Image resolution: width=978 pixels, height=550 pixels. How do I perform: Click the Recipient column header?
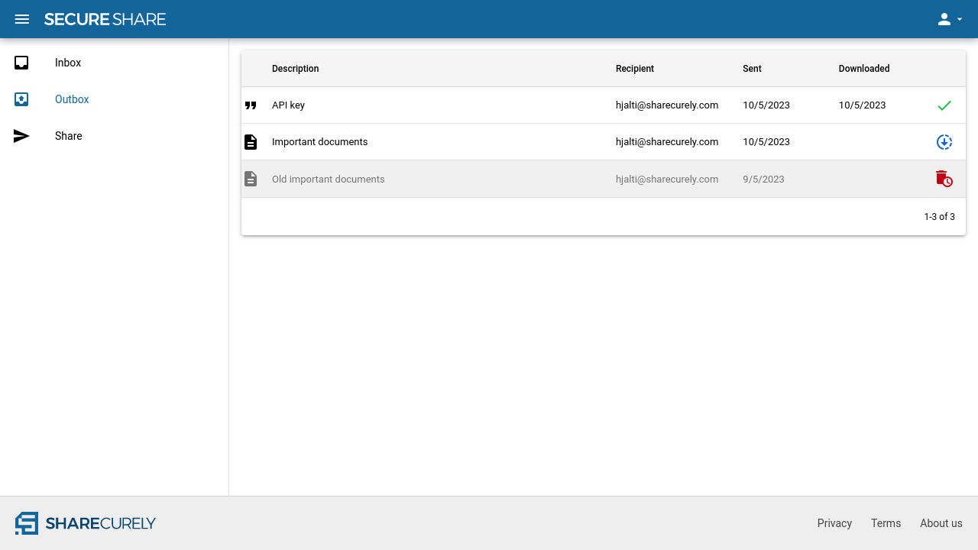click(635, 69)
